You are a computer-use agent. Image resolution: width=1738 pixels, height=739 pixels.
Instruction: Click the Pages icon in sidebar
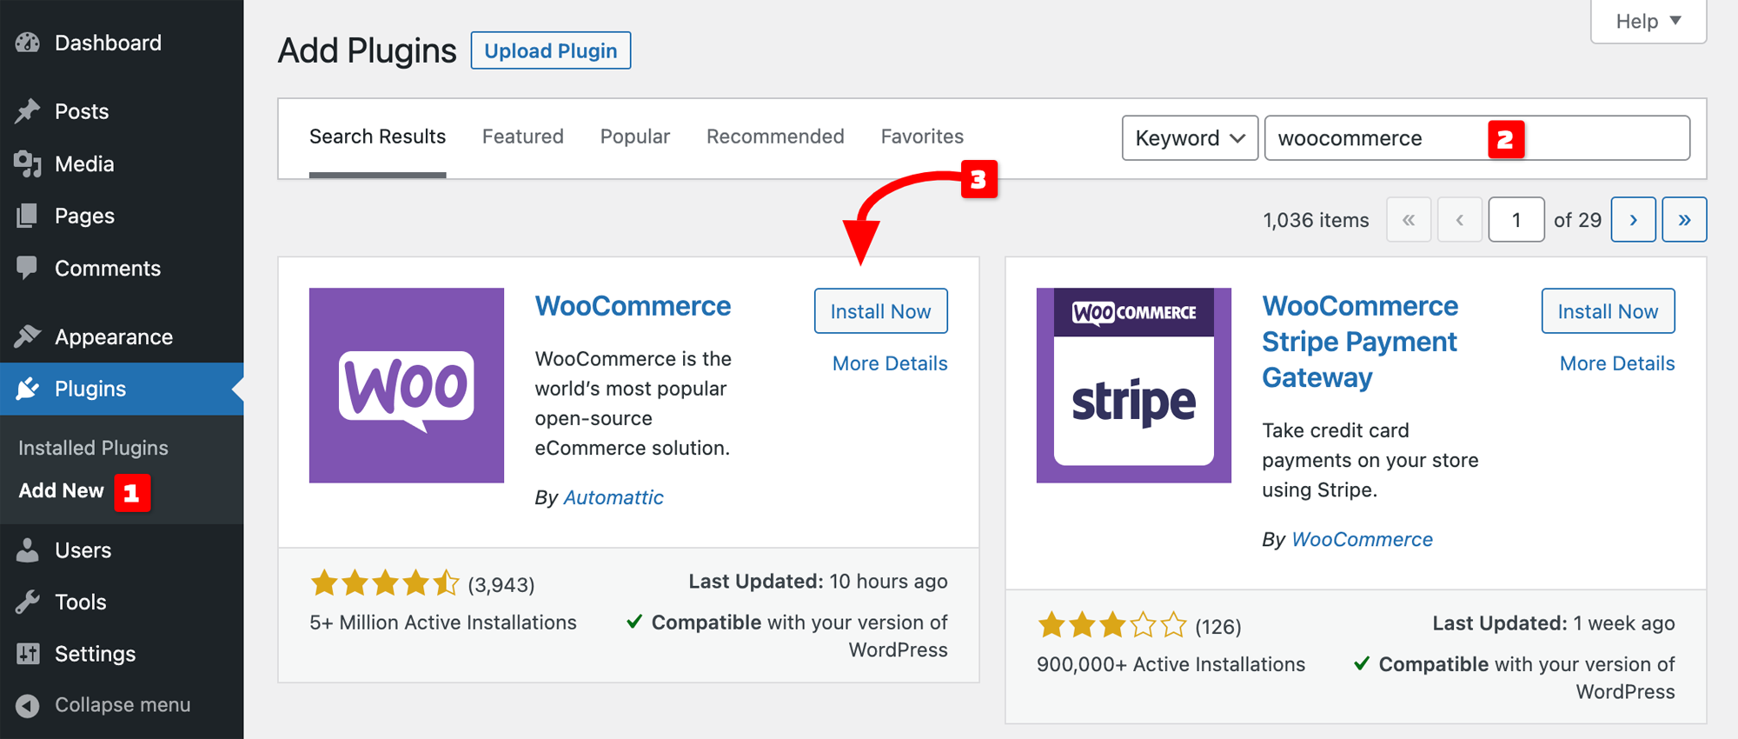coord(28,216)
